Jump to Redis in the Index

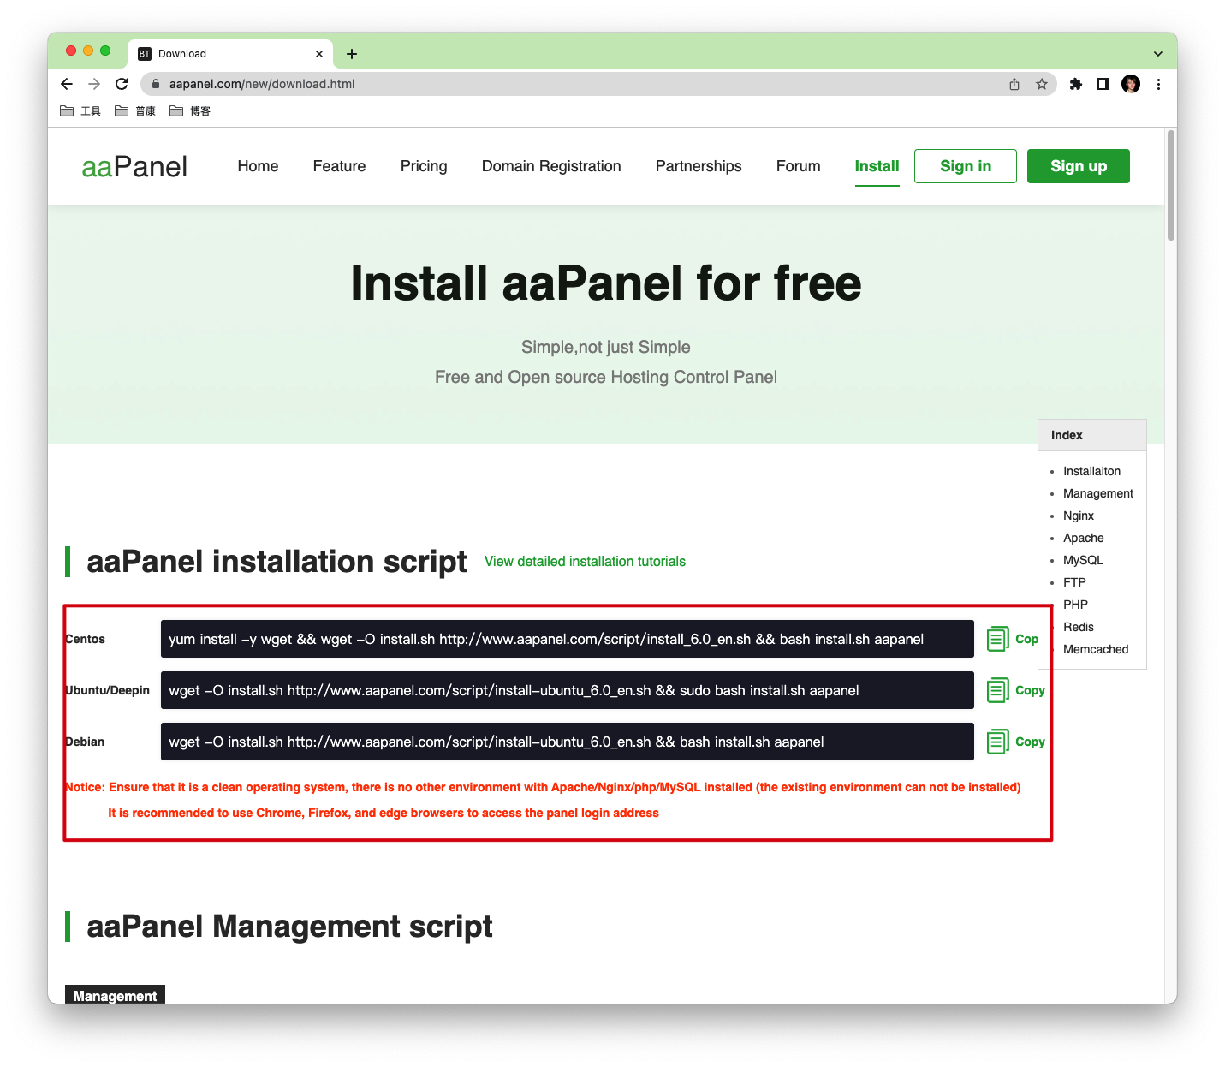(1079, 627)
